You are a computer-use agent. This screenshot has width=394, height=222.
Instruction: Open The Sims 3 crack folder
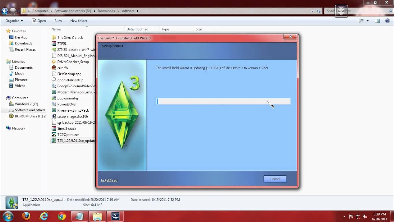pyautogui.click(x=70, y=37)
